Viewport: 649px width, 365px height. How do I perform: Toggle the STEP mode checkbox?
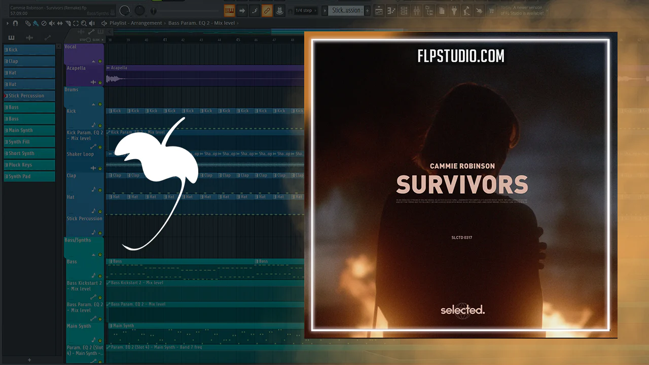tap(88, 40)
